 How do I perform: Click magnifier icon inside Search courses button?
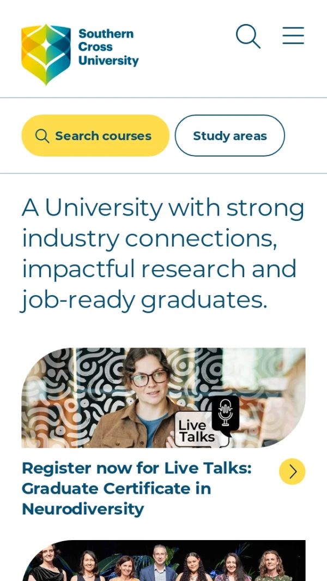(42, 136)
